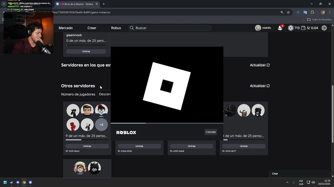Open Steam from the taskbar
The height and width of the screenshot is (187, 334).
[11, 182]
